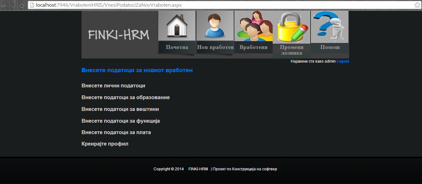Open the Вработени menu label
This screenshot has width=422, height=184.
[x=253, y=47]
